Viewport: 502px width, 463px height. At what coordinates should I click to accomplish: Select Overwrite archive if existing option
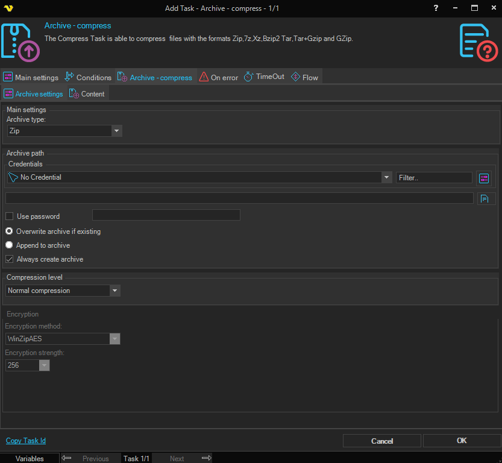[x=9, y=231]
